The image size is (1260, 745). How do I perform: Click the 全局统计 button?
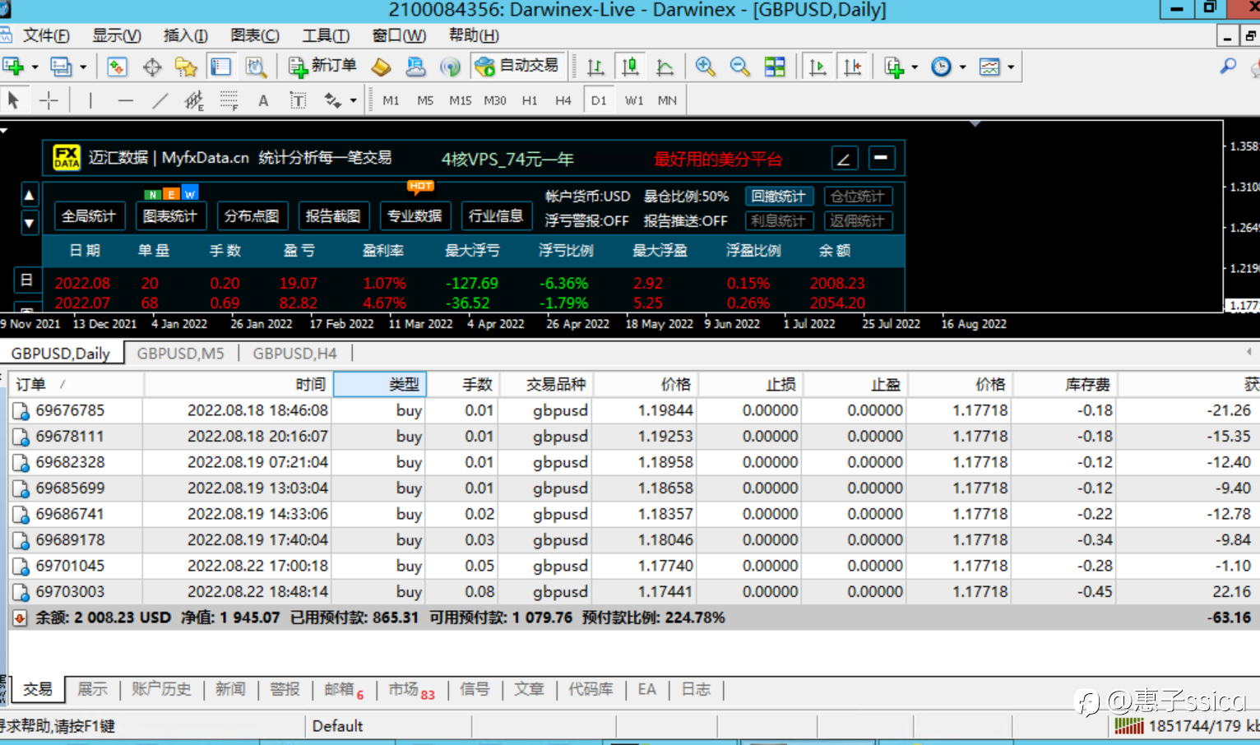click(x=89, y=216)
